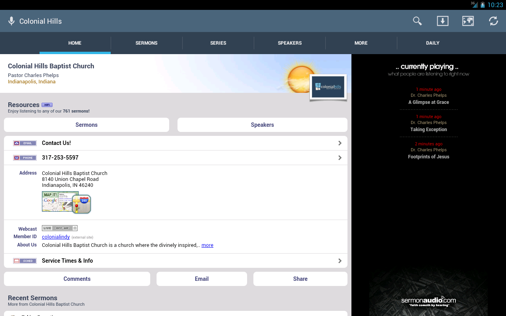Expand Service Times & Info chevron
The image size is (506, 316).
tap(340, 261)
